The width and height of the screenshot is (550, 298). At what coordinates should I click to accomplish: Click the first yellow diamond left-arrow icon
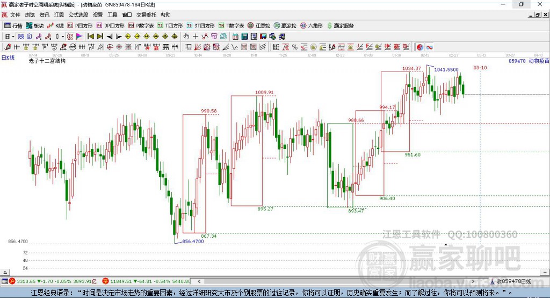128,37
